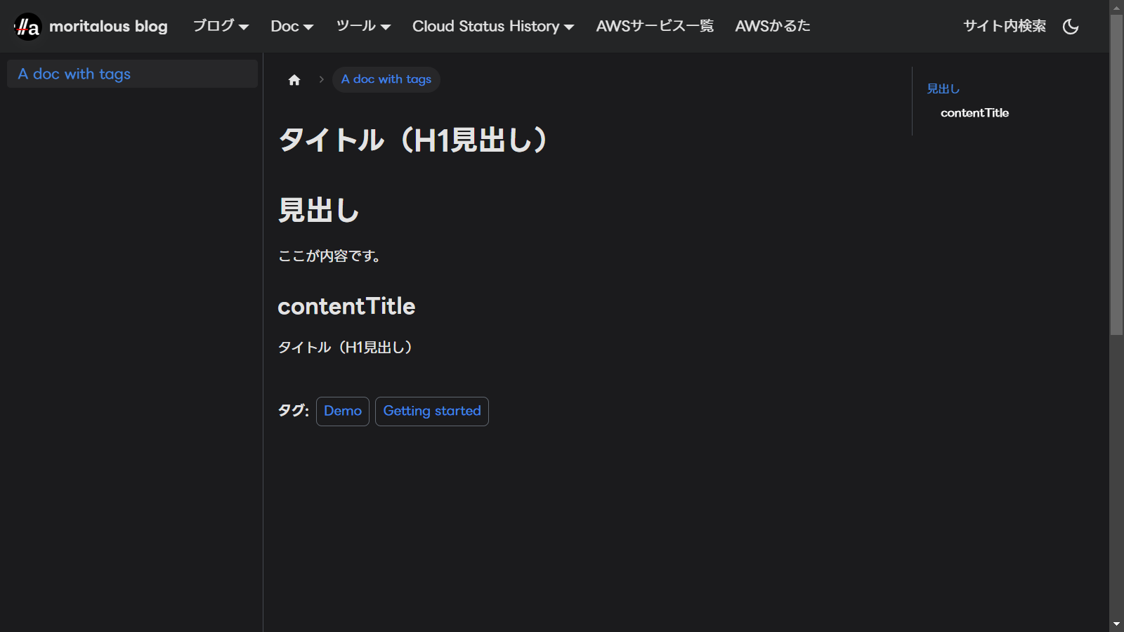
Task: Click the scrollbar down arrow
Action: [x=1116, y=624]
